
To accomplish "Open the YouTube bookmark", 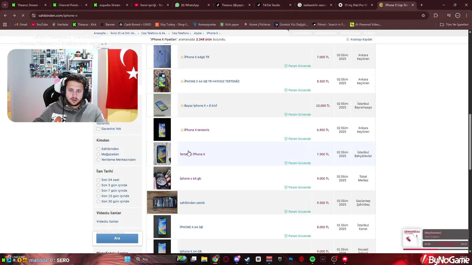I will [x=39, y=25].
